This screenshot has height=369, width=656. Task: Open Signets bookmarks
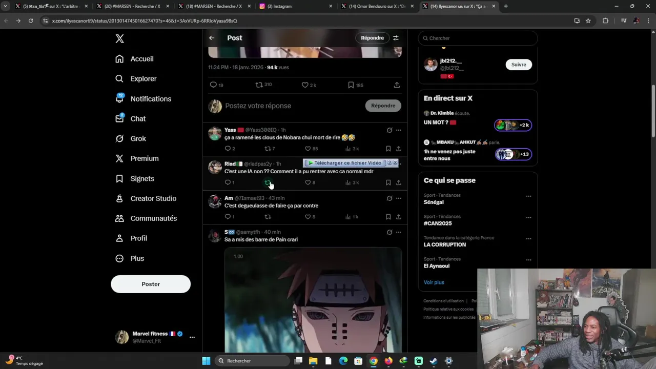pyautogui.click(x=135, y=178)
